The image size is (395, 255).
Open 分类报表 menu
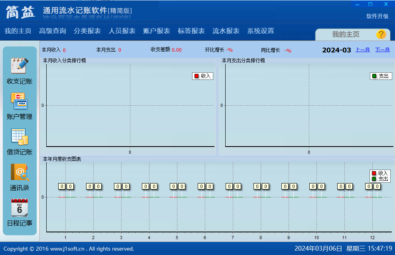[87, 31]
